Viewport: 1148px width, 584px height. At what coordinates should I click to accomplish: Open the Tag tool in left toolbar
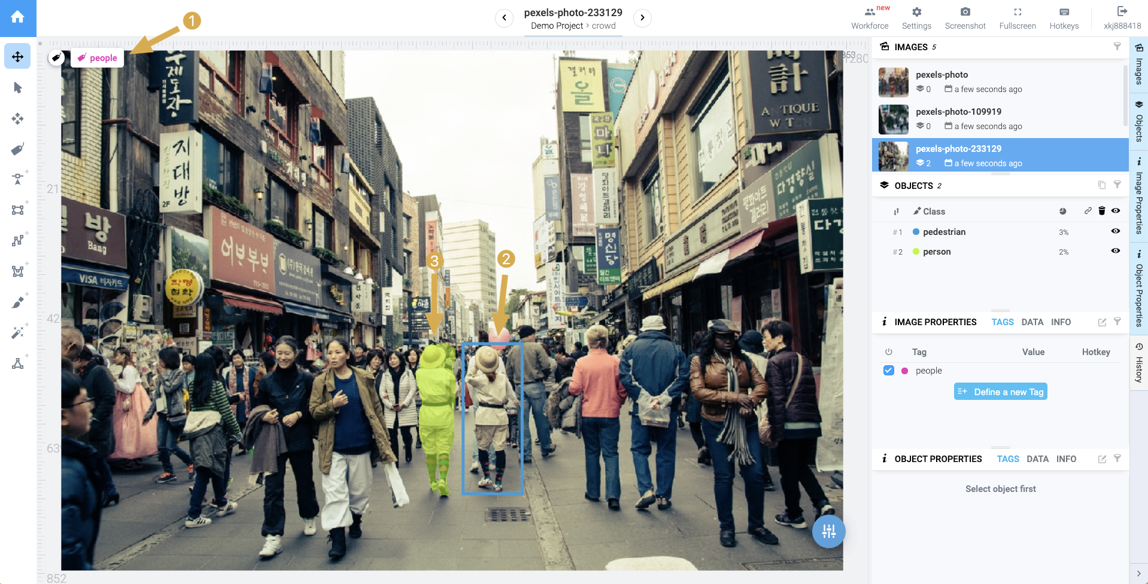pyautogui.click(x=17, y=149)
